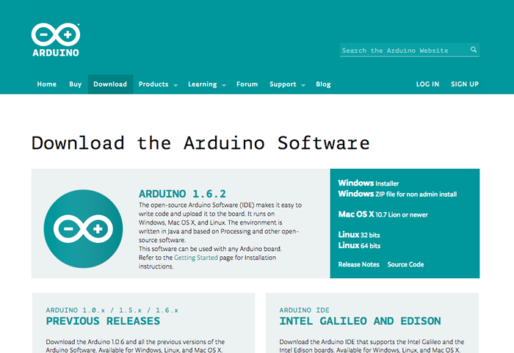Image resolution: width=514 pixels, height=353 pixels.
Task: Open the Learning menu
Action: [x=202, y=84]
